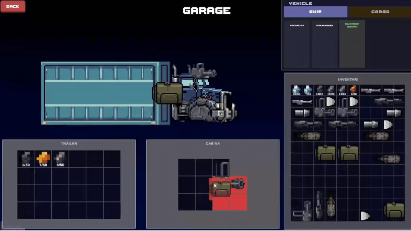Select the pipe-and-cylinder part in inventory's last row
This screenshot has width=411, height=231.
tap(303, 211)
